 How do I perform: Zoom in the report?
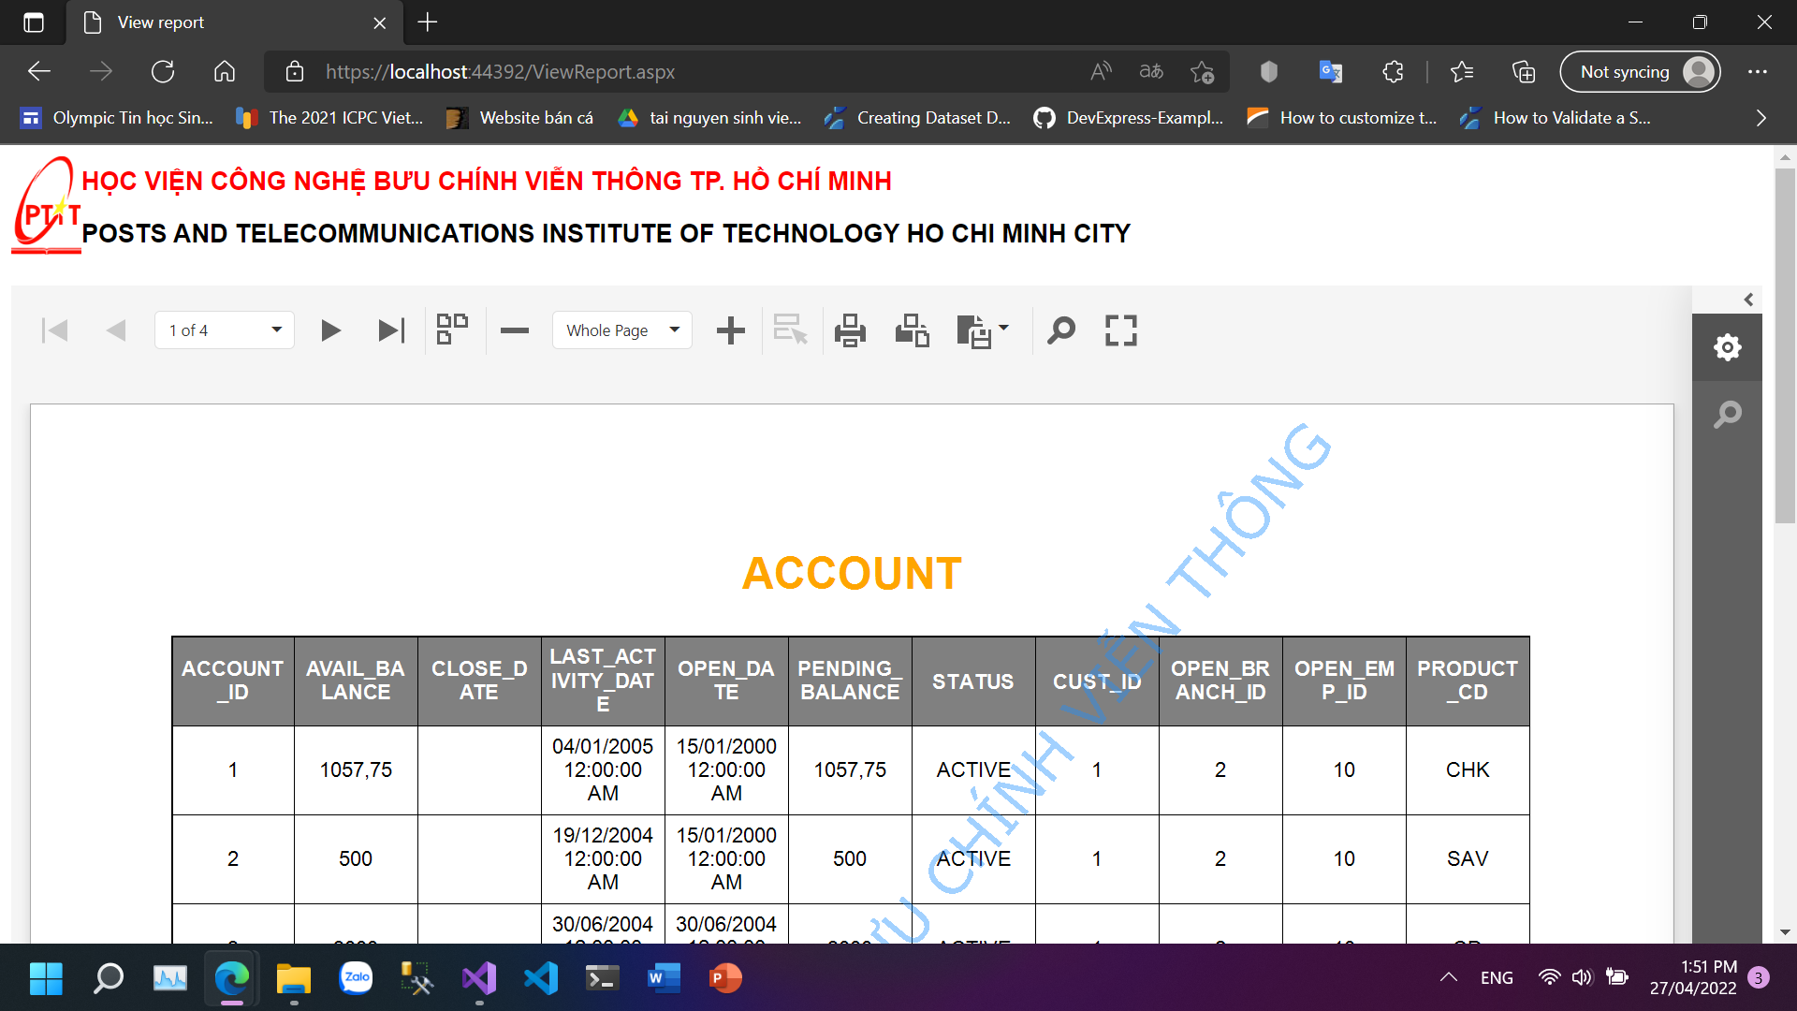tap(731, 330)
